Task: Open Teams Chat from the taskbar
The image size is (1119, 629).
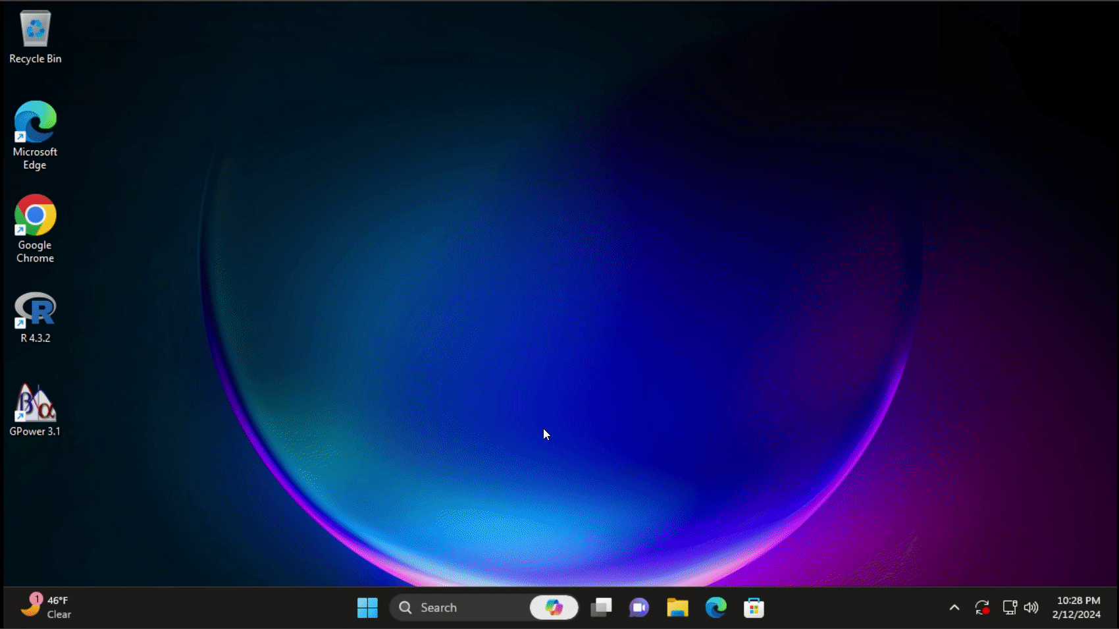Action: (638, 607)
